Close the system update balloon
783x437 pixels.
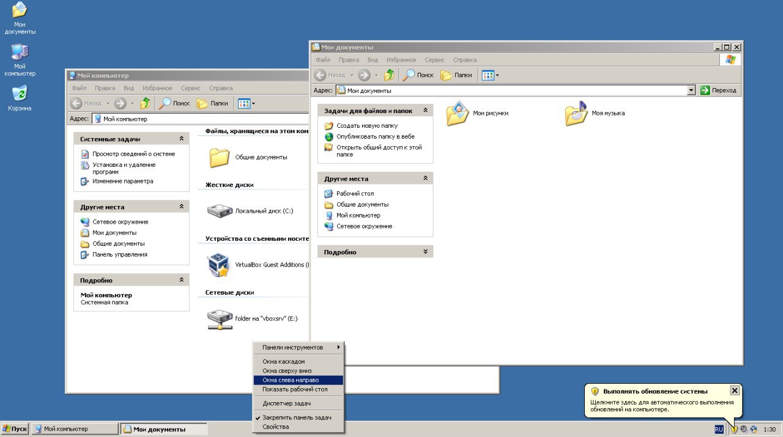pos(735,390)
